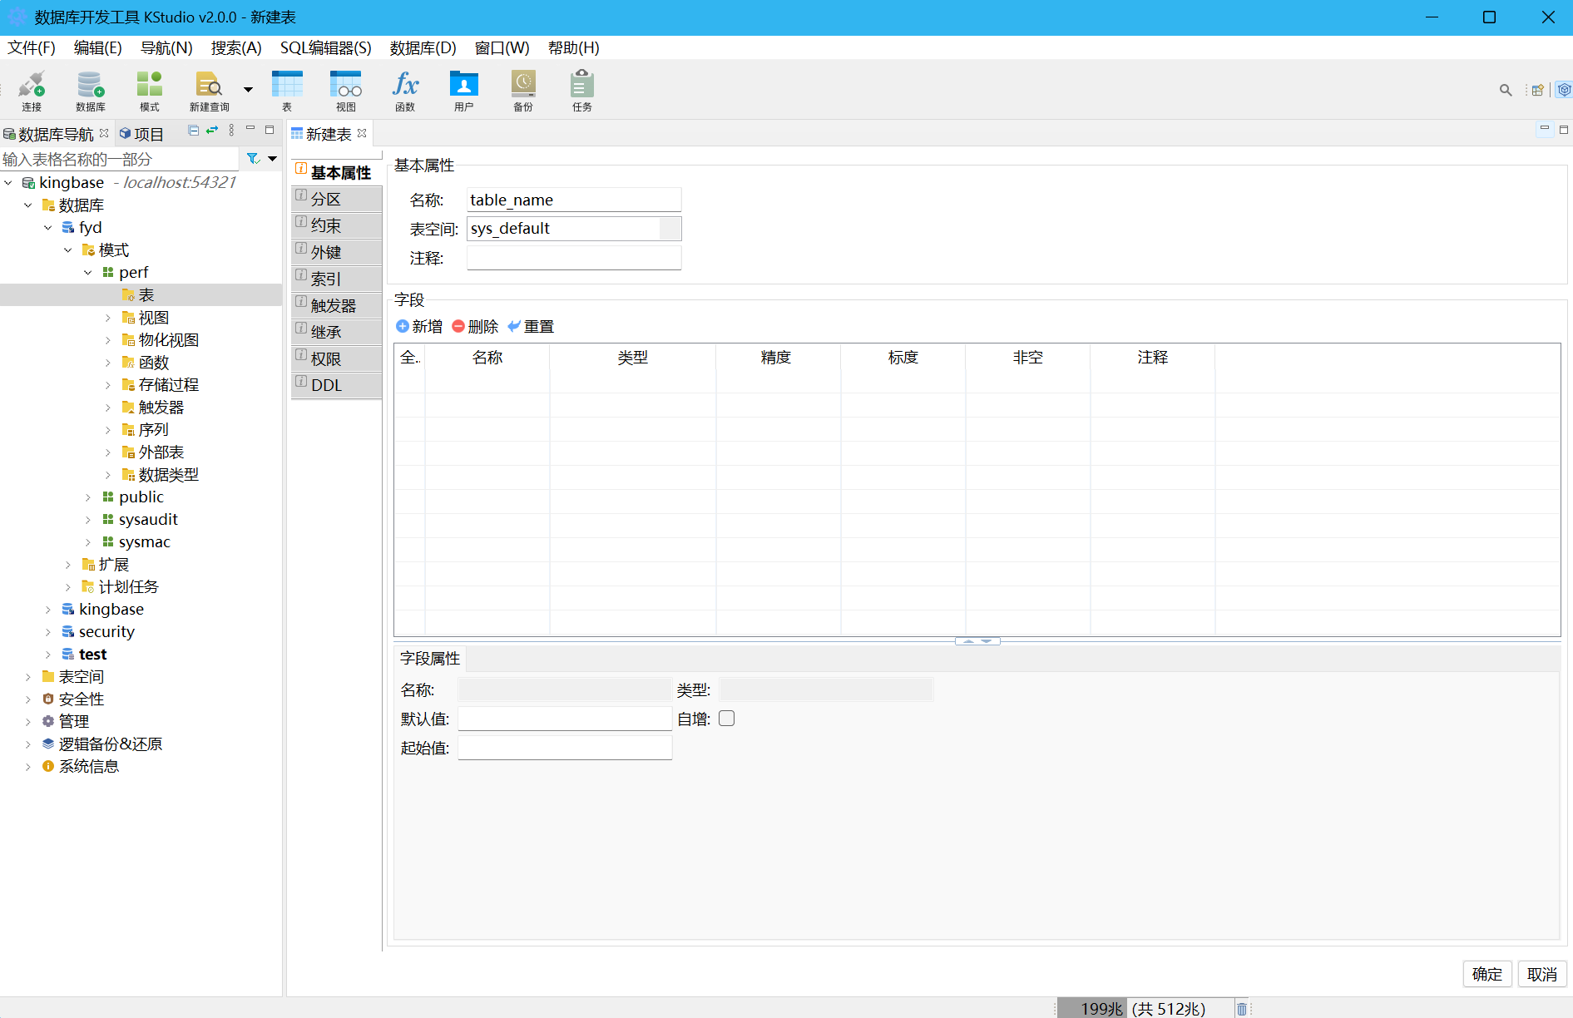
Task: Maximize the editor area
Action: point(1564,130)
